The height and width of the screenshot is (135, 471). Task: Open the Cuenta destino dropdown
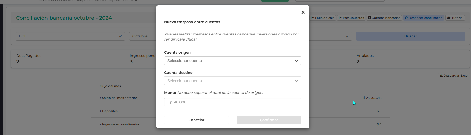point(233,81)
